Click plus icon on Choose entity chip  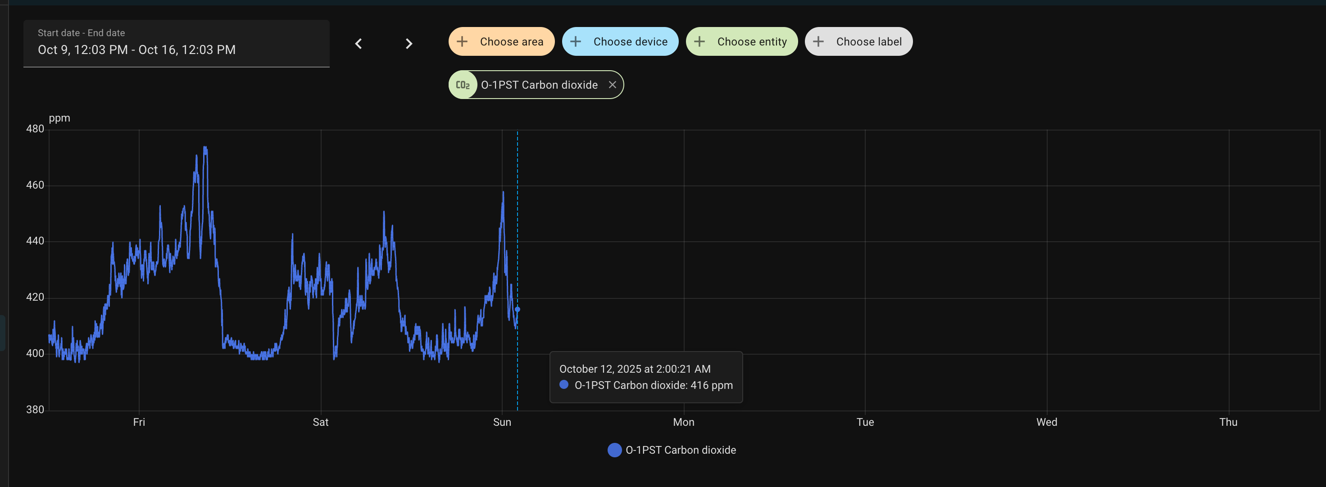699,42
